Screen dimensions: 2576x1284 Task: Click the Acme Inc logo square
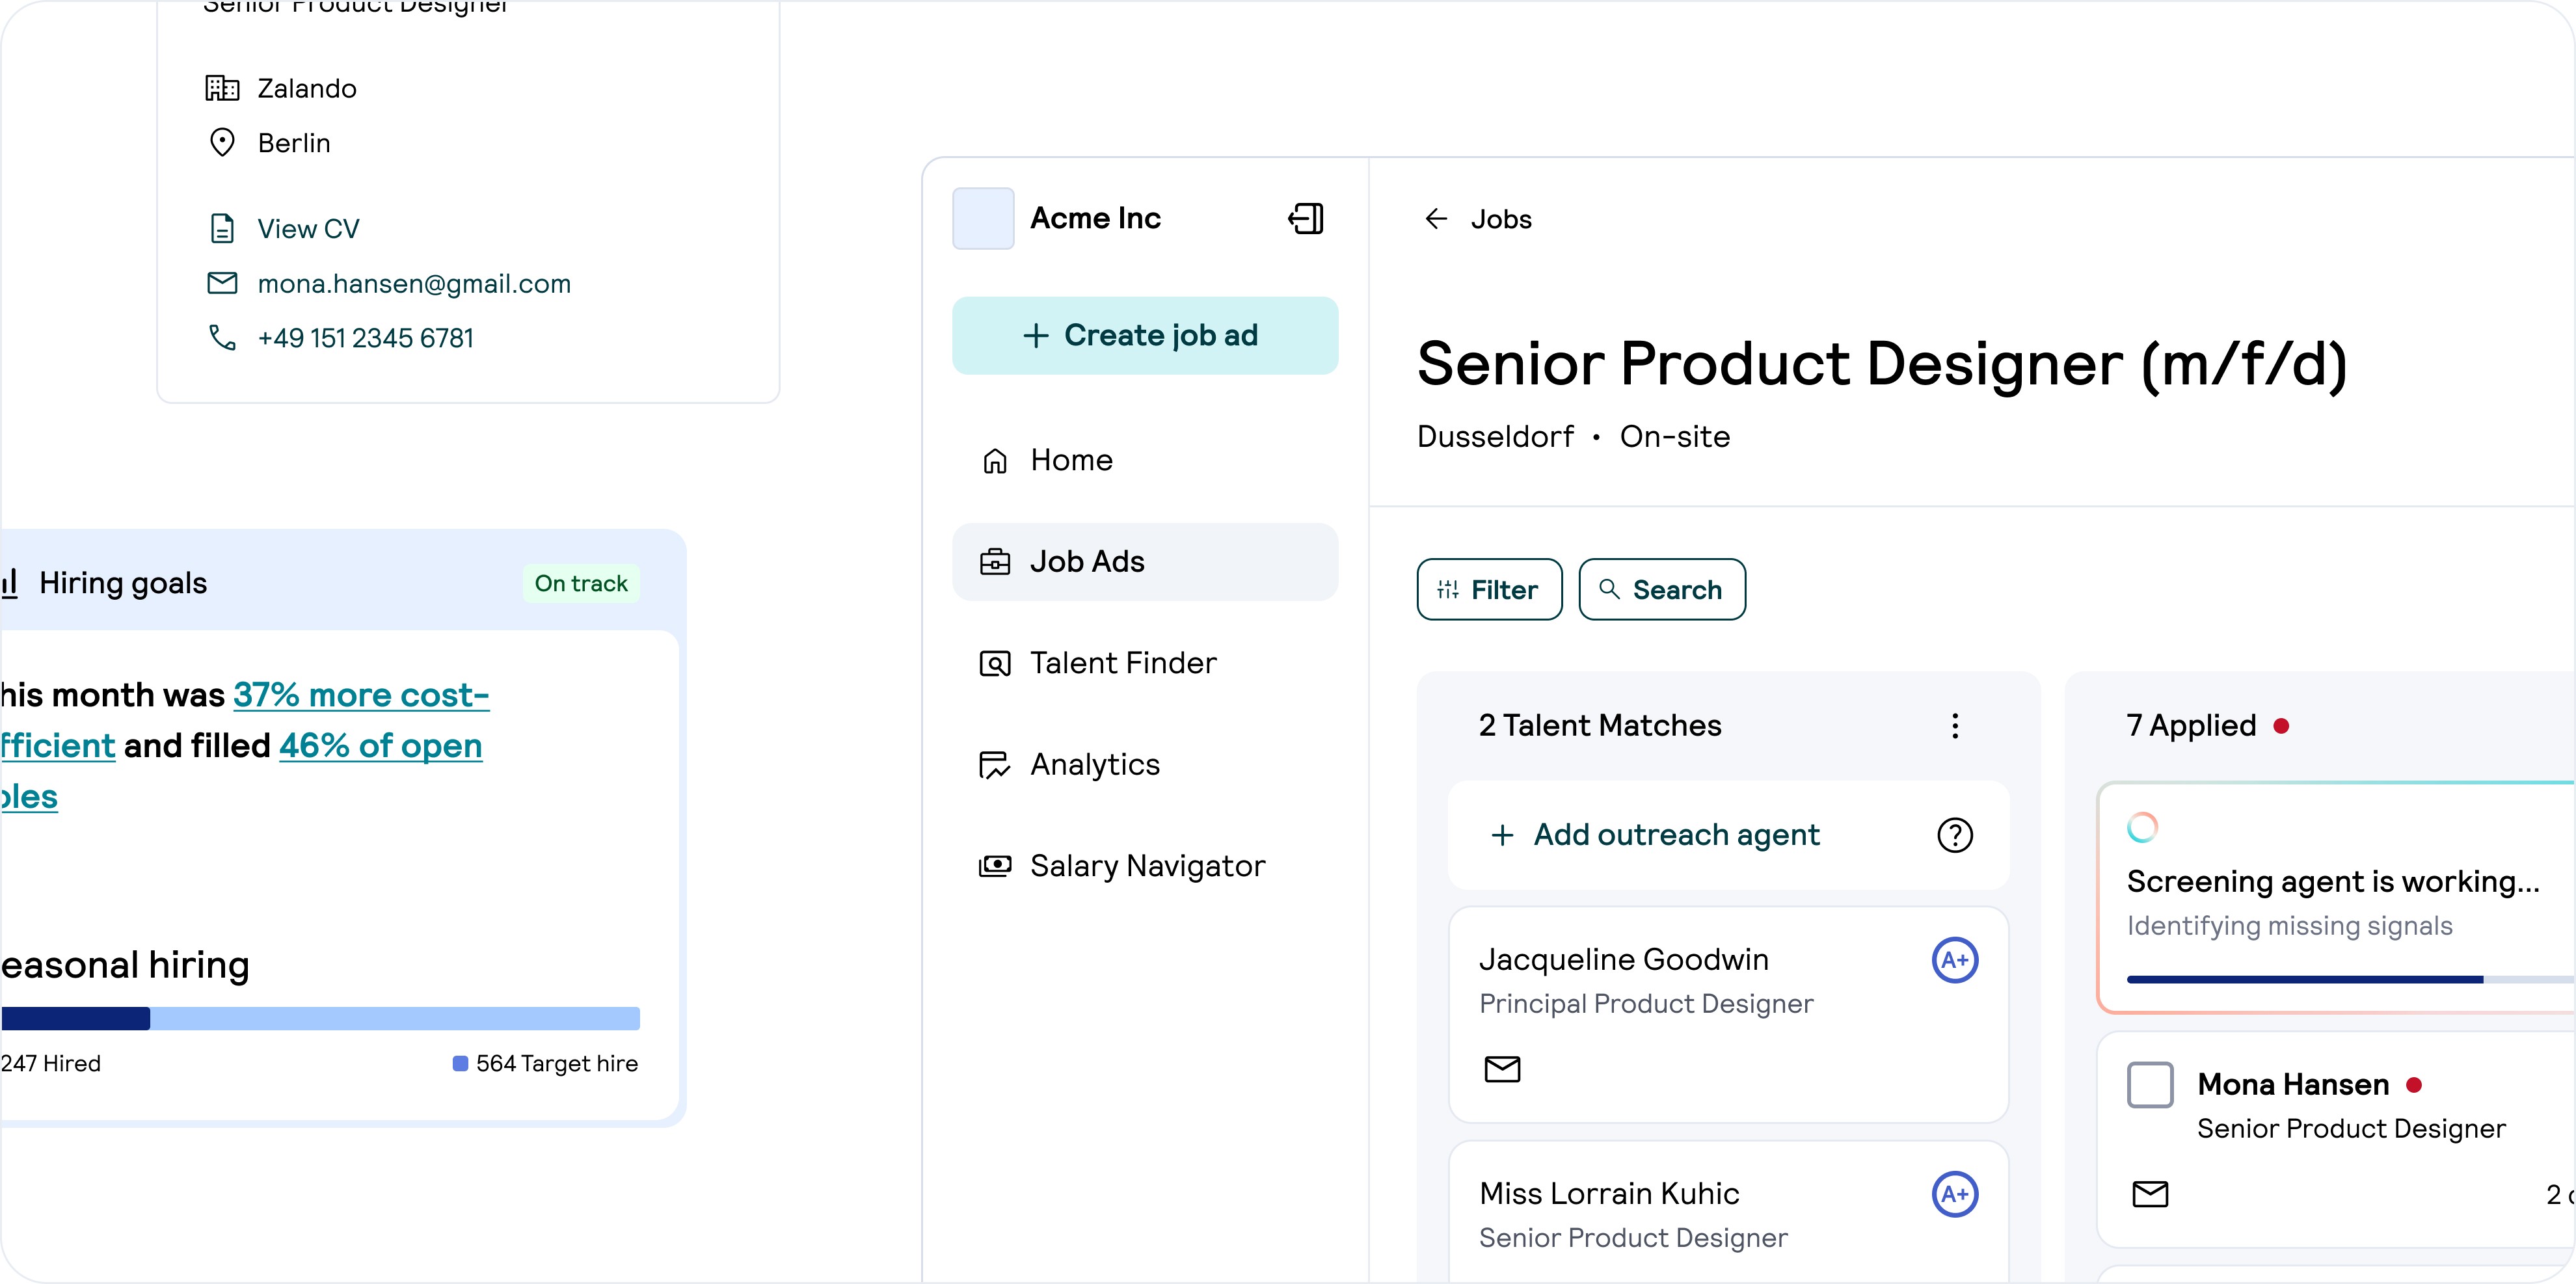coord(983,218)
